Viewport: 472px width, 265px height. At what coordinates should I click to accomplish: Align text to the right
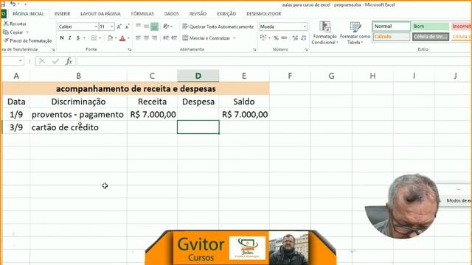(x=154, y=38)
